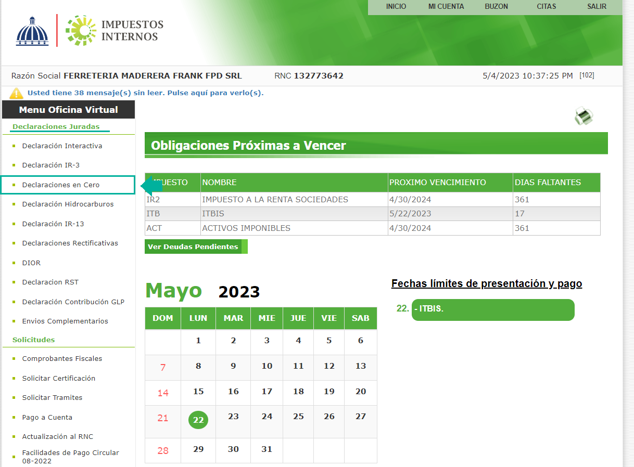Click the green bullet beside Declaración RST

(15, 282)
